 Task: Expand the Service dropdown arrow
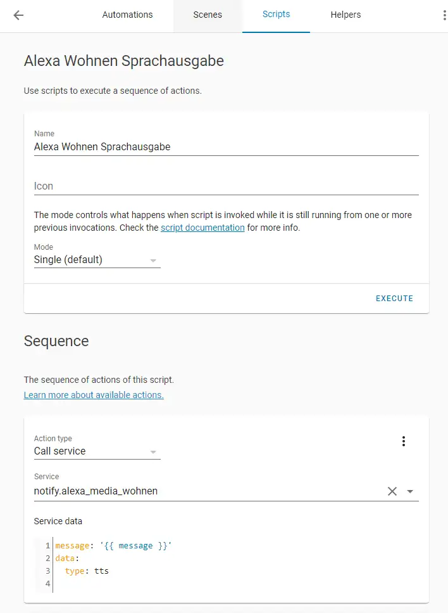[x=410, y=491]
